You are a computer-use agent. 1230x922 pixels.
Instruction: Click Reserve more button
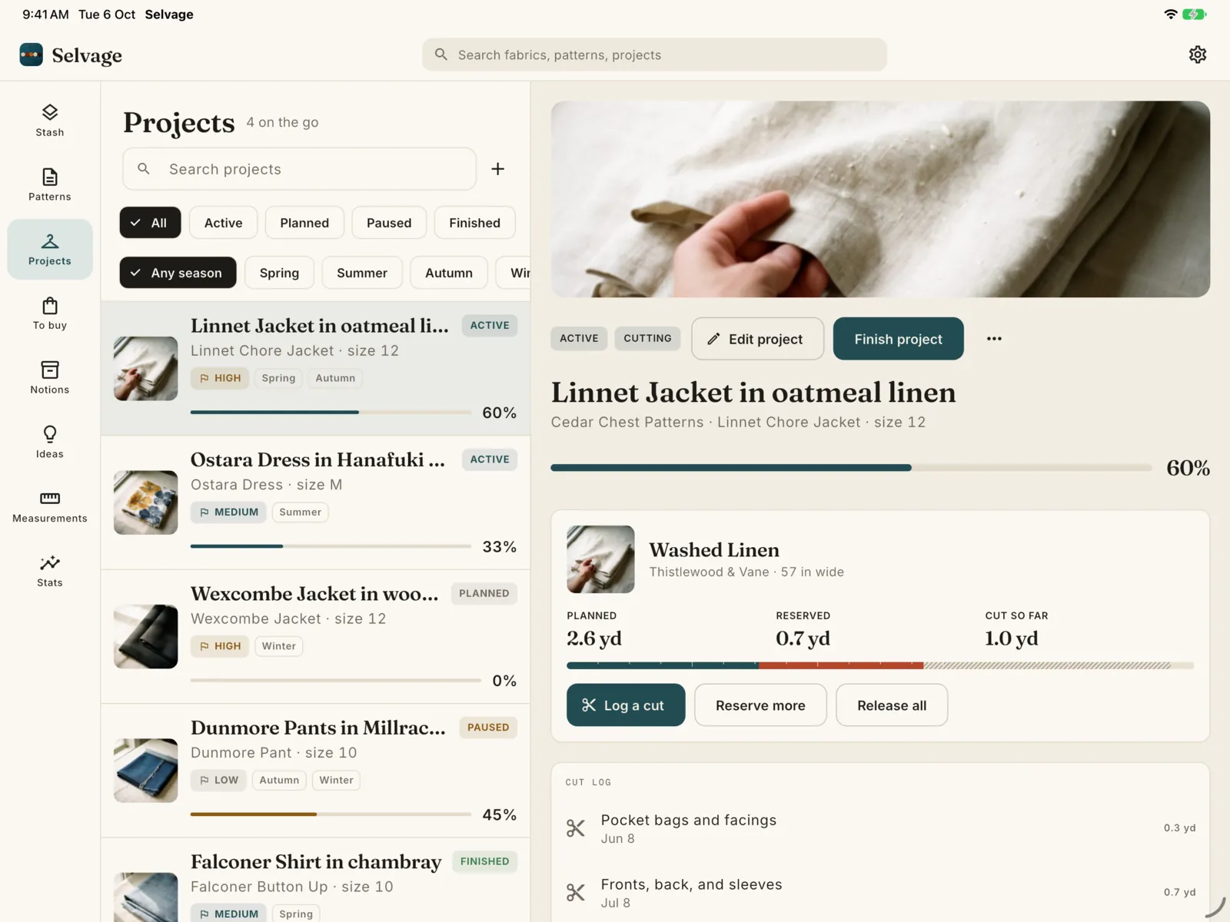click(x=760, y=705)
